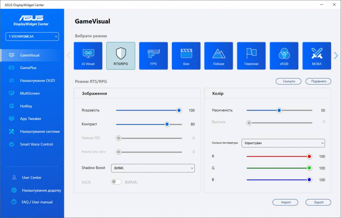The width and height of the screenshot is (341, 218).
Task: Click the Скинути reset button
Action: point(288,81)
